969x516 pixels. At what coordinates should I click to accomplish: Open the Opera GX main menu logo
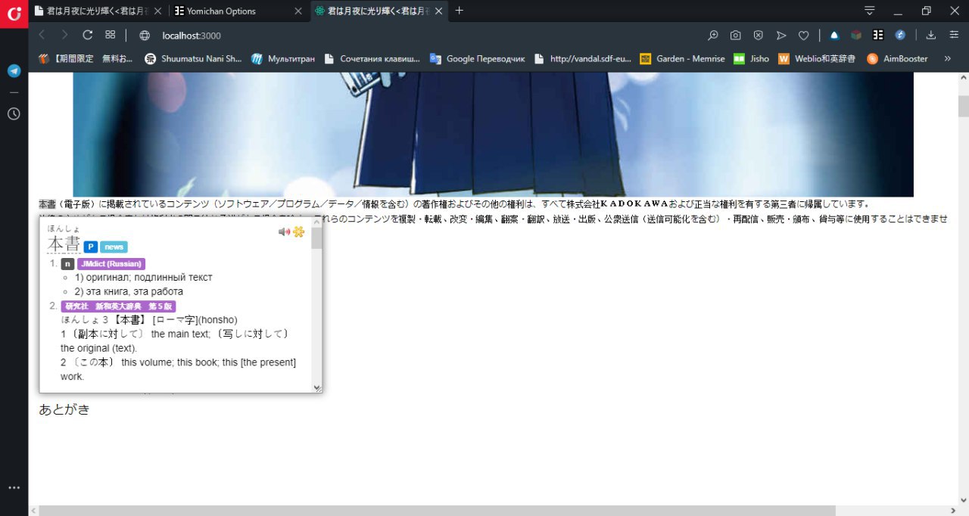click(14, 14)
